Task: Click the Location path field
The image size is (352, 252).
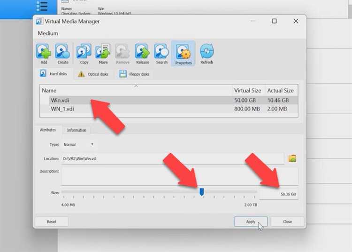Action: (173, 158)
